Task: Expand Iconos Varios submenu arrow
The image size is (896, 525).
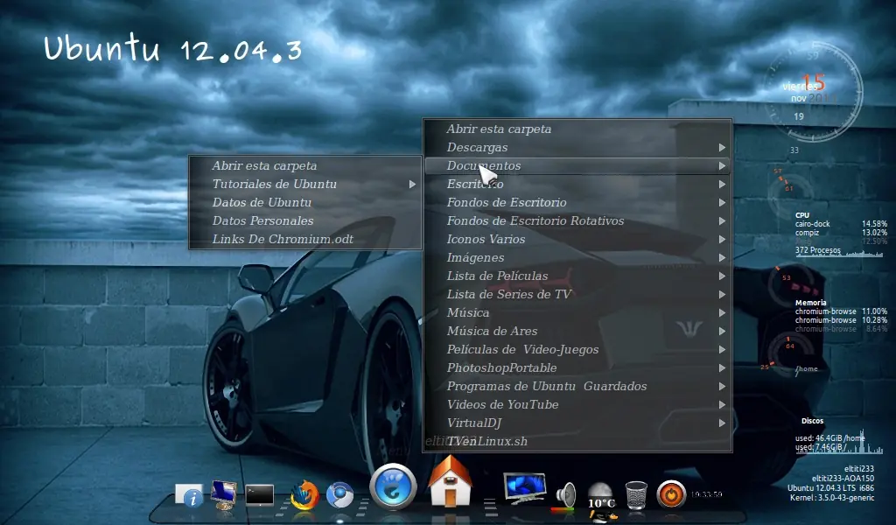Action: [722, 240]
